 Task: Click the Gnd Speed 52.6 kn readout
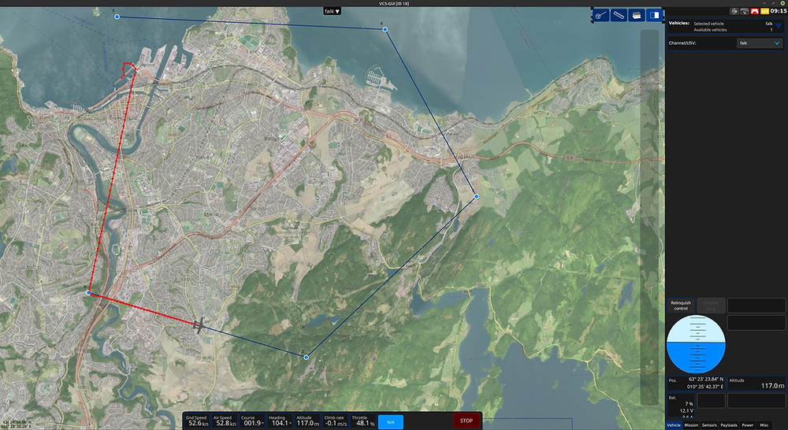click(x=196, y=421)
